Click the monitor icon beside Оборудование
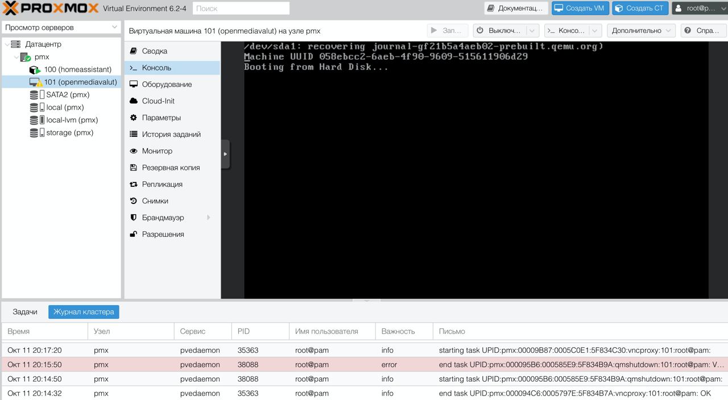Image resolution: width=728 pixels, height=400 pixels. click(134, 84)
